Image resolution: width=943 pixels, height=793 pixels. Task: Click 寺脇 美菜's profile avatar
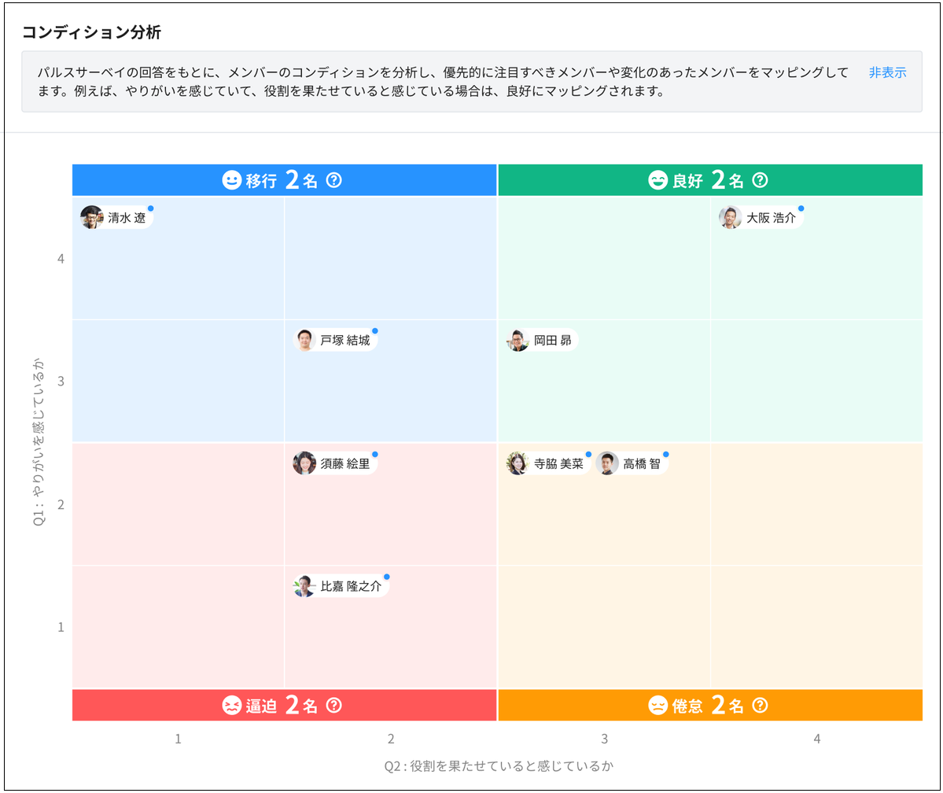point(516,463)
